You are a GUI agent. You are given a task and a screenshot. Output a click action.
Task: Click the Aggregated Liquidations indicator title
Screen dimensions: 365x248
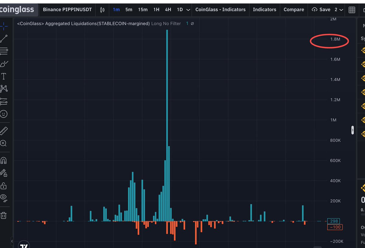(83, 23)
